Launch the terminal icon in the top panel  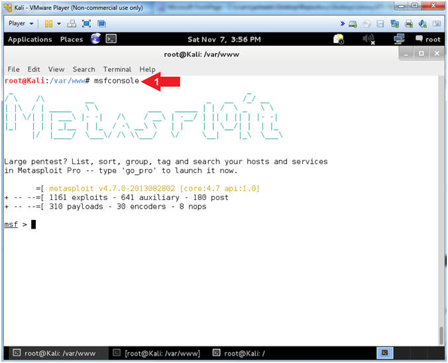(x=111, y=39)
